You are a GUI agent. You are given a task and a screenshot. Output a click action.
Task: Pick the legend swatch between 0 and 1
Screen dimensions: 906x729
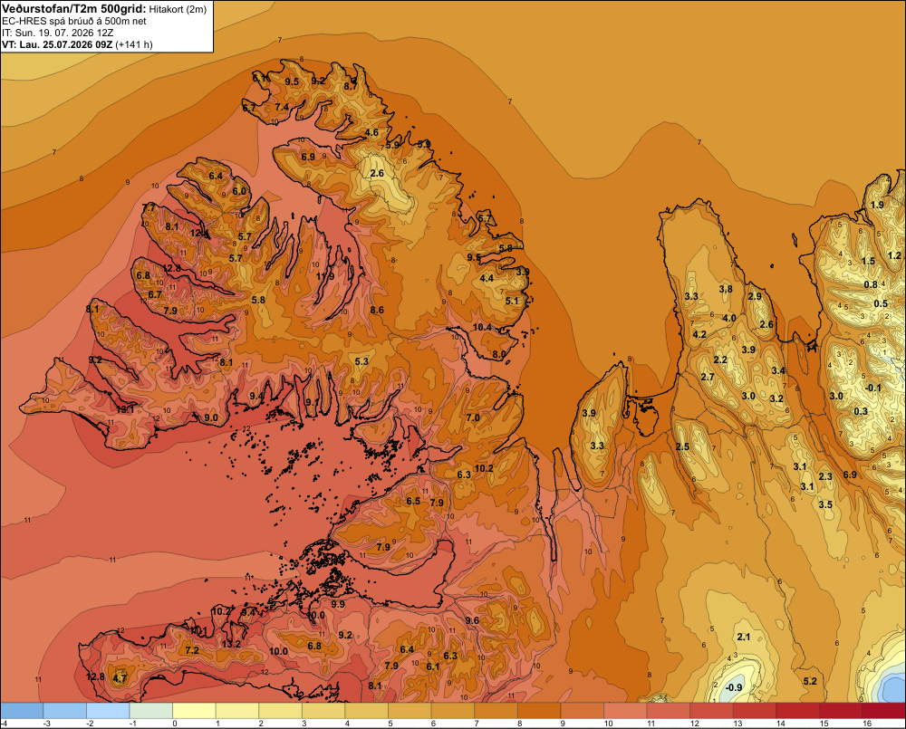195,711
